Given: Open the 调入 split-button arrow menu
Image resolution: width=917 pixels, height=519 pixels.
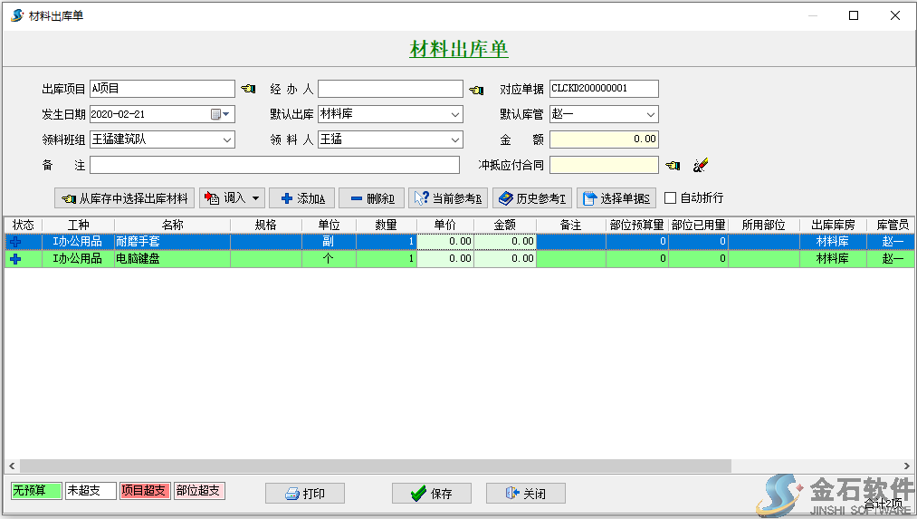Looking at the screenshot, I should [257, 198].
